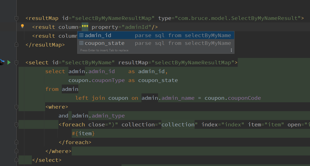310x166 pixels.
Task: Click the table icon beside admin_id suggestion
Action: [81, 35]
